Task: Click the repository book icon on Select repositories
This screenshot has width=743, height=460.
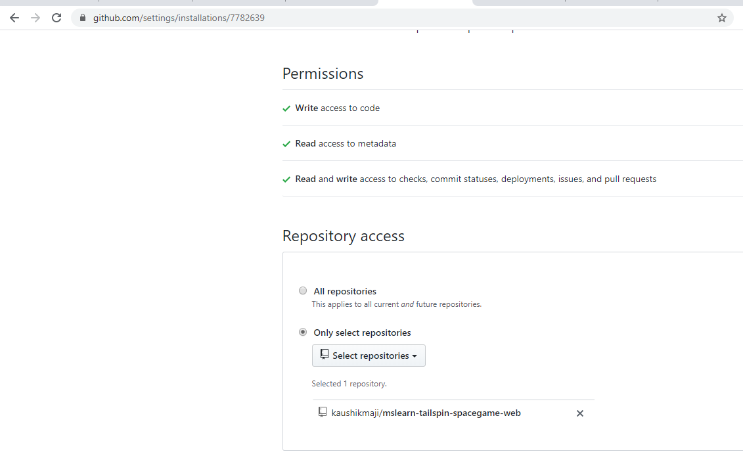Action: click(x=323, y=355)
